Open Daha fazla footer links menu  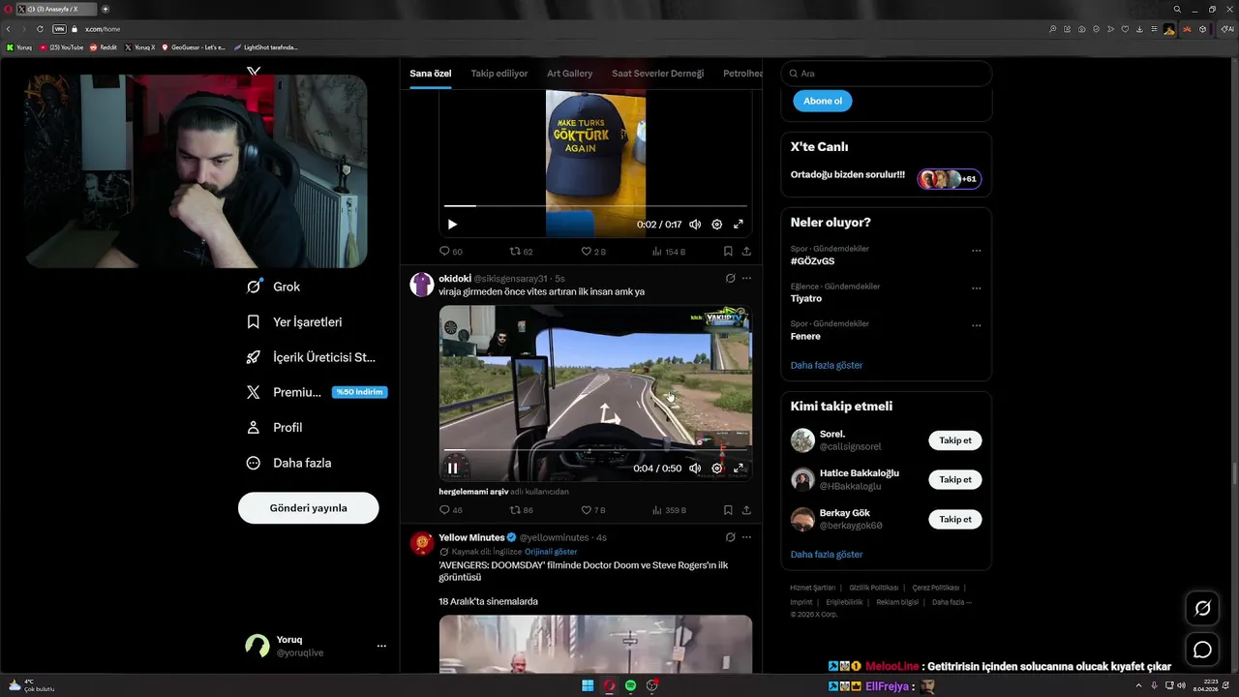(x=952, y=602)
